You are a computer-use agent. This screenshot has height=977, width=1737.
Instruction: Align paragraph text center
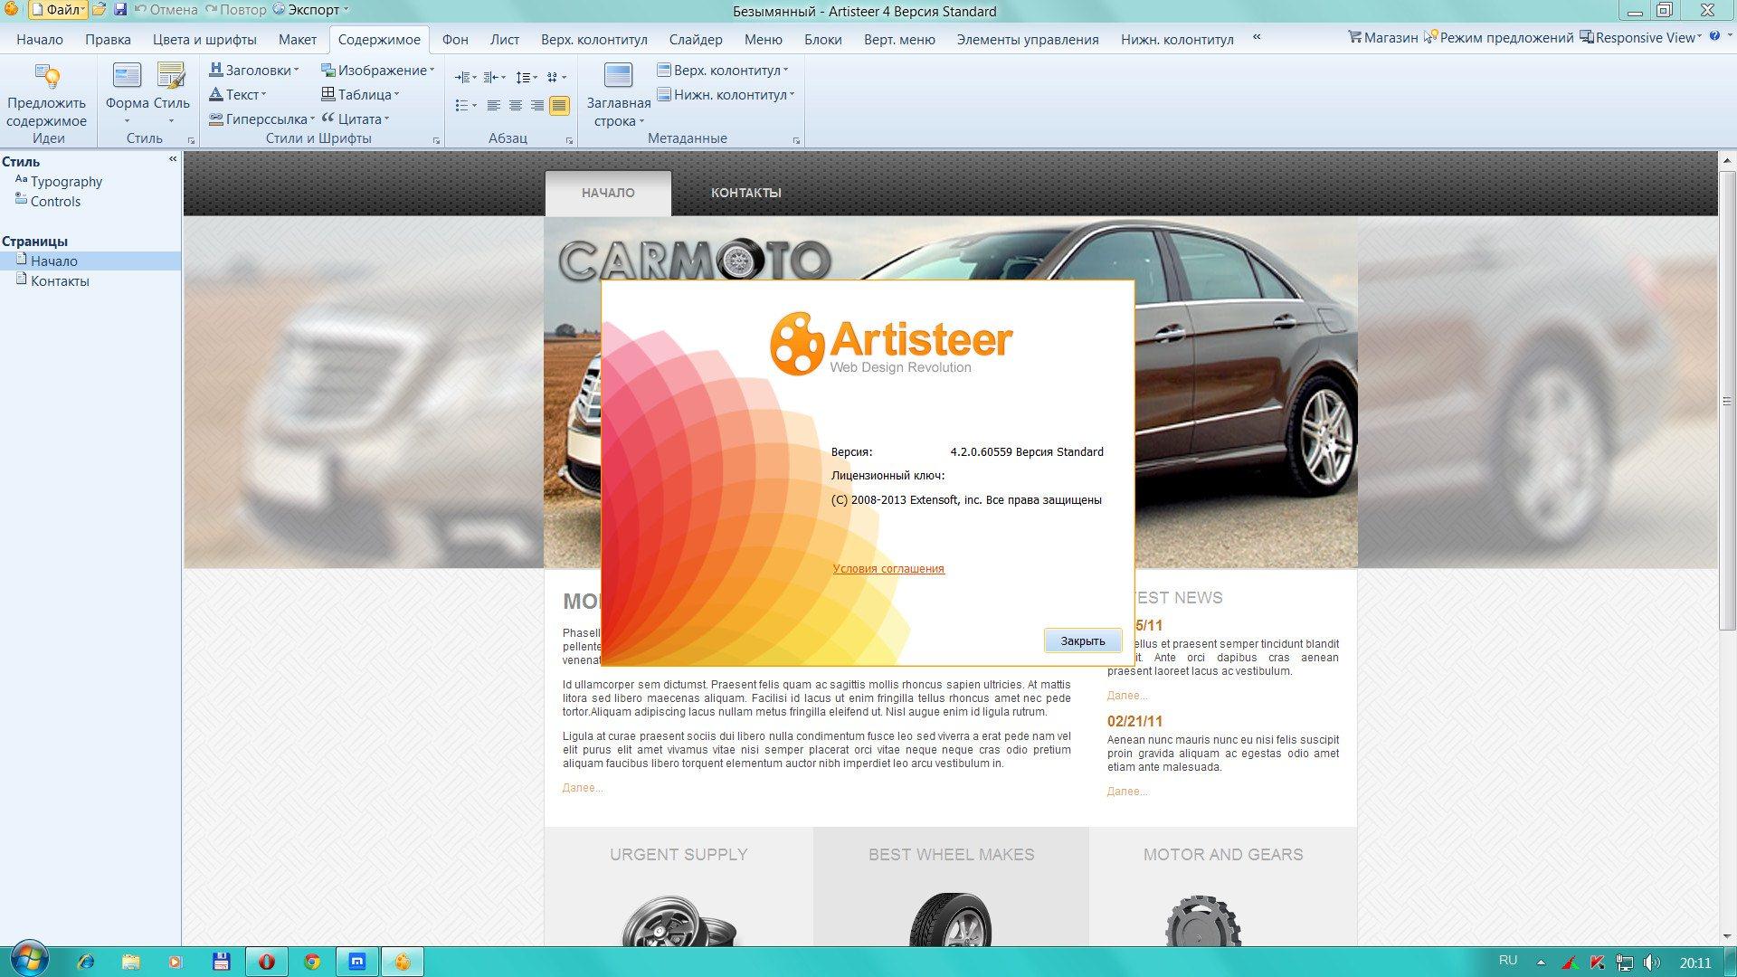[x=516, y=106]
